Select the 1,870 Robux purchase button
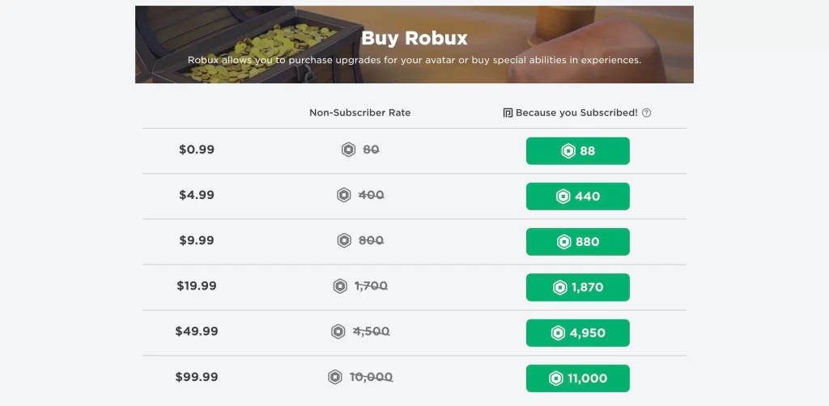 tap(578, 287)
